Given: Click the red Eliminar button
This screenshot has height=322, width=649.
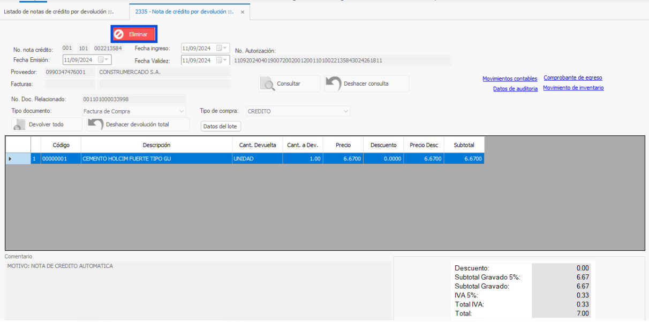Looking at the screenshot, I should click(134, 34).
